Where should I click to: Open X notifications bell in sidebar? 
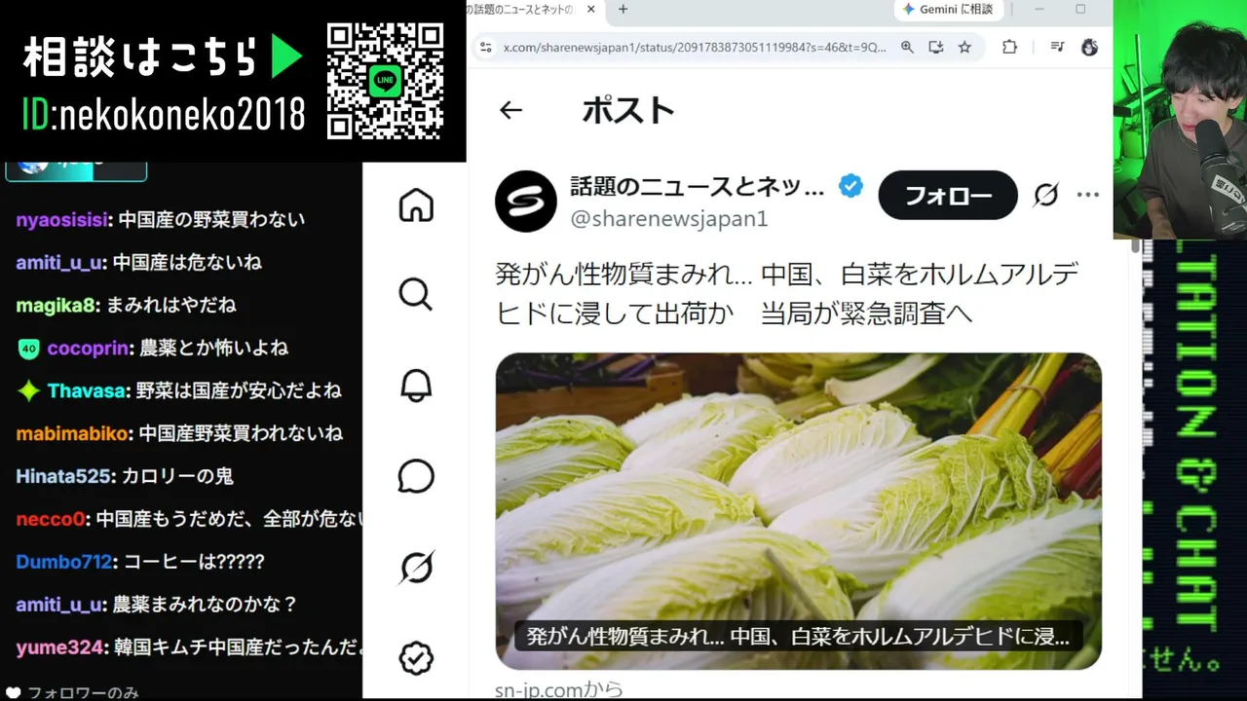416,386
